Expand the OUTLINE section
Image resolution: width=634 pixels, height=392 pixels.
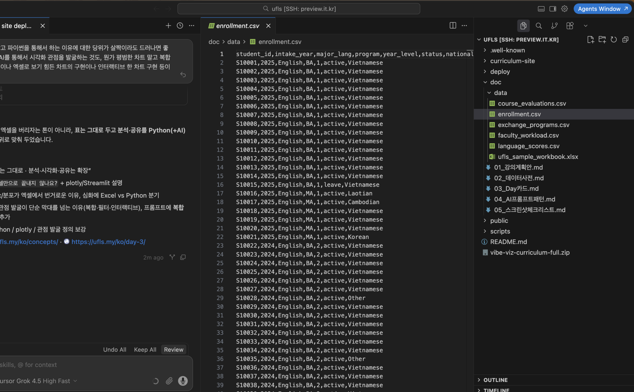point(495,380)
